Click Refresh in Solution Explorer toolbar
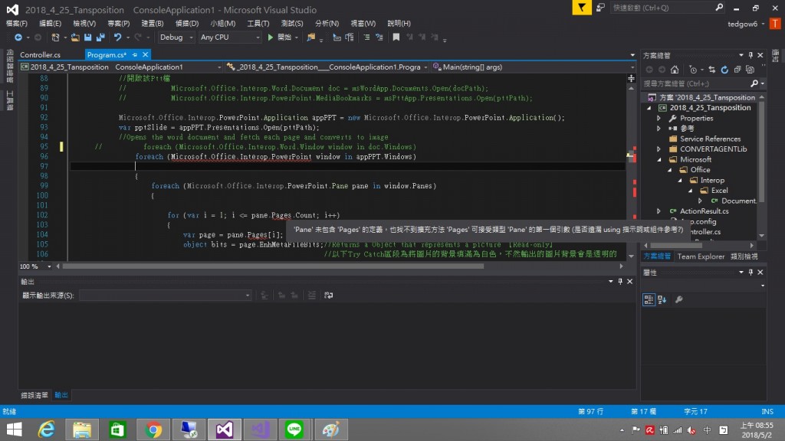Screen dimensions: 785x441 (x=724, y=70)
